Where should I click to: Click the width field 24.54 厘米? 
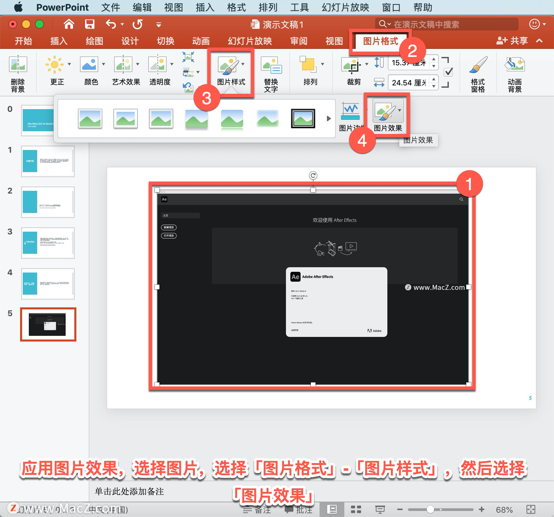(409, 83)
